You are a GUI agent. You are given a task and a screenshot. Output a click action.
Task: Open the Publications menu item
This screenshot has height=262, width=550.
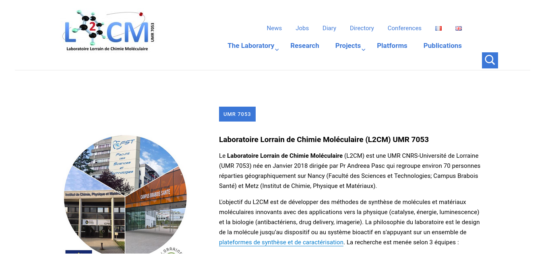(442, 46)
